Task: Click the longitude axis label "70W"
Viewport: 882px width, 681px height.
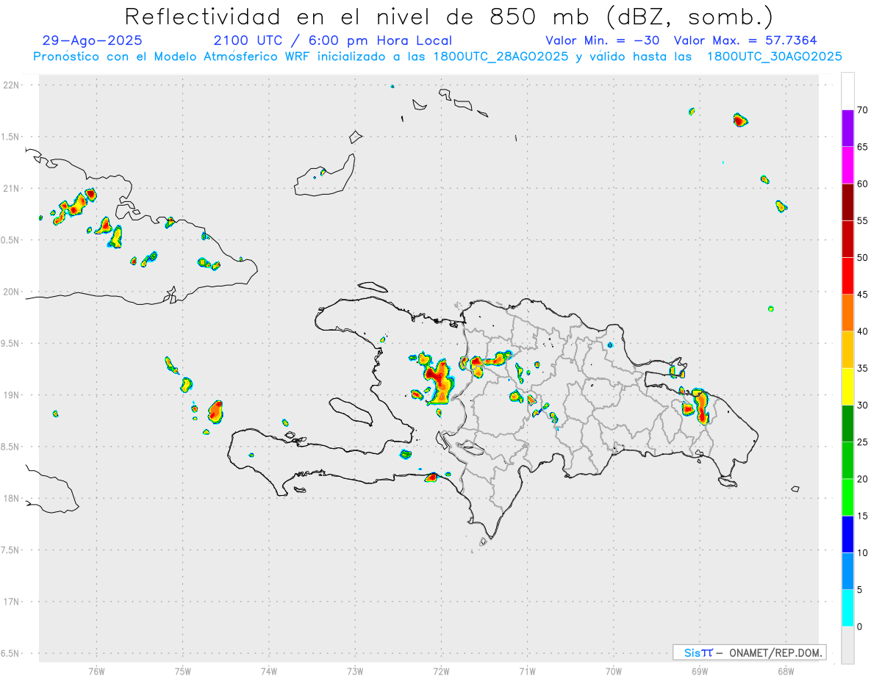Action: [x=614, y=671]
